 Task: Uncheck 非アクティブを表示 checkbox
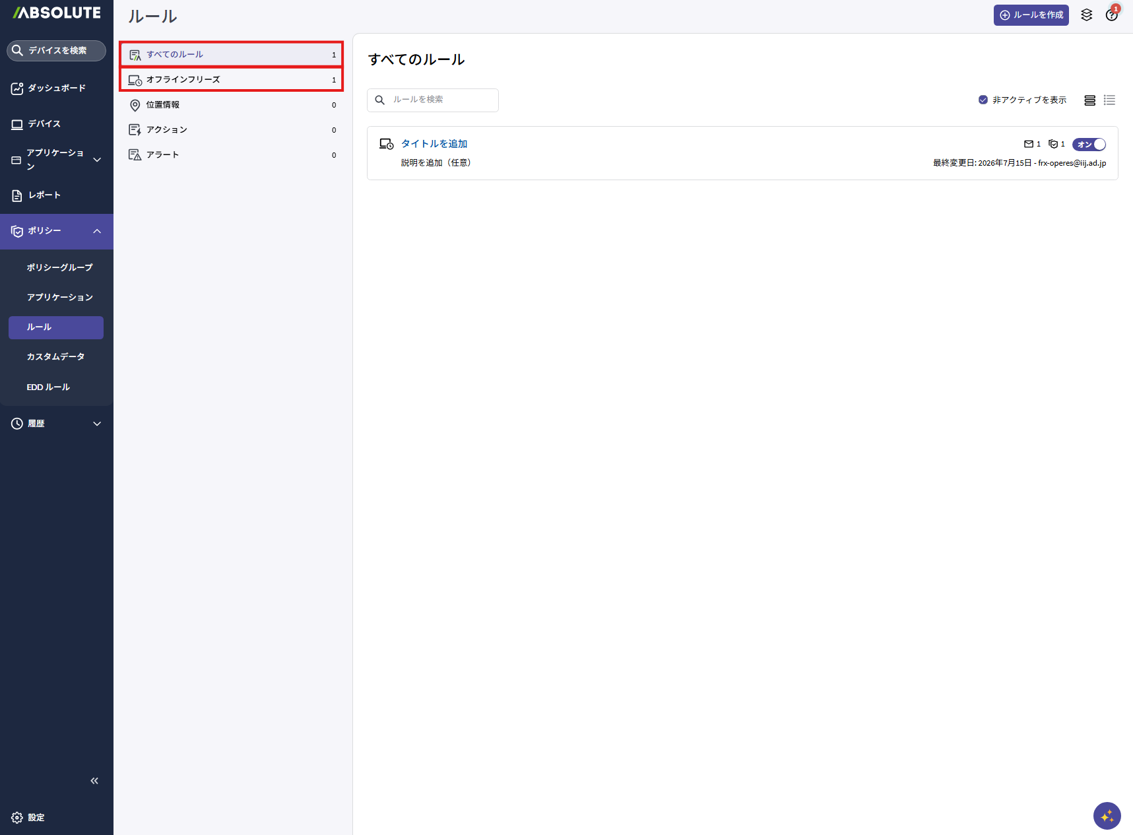[x=983, y=100]
